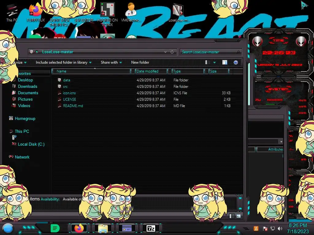
Task: Open the VM0Technic desktop shortcut
Action: click(131, 12)
